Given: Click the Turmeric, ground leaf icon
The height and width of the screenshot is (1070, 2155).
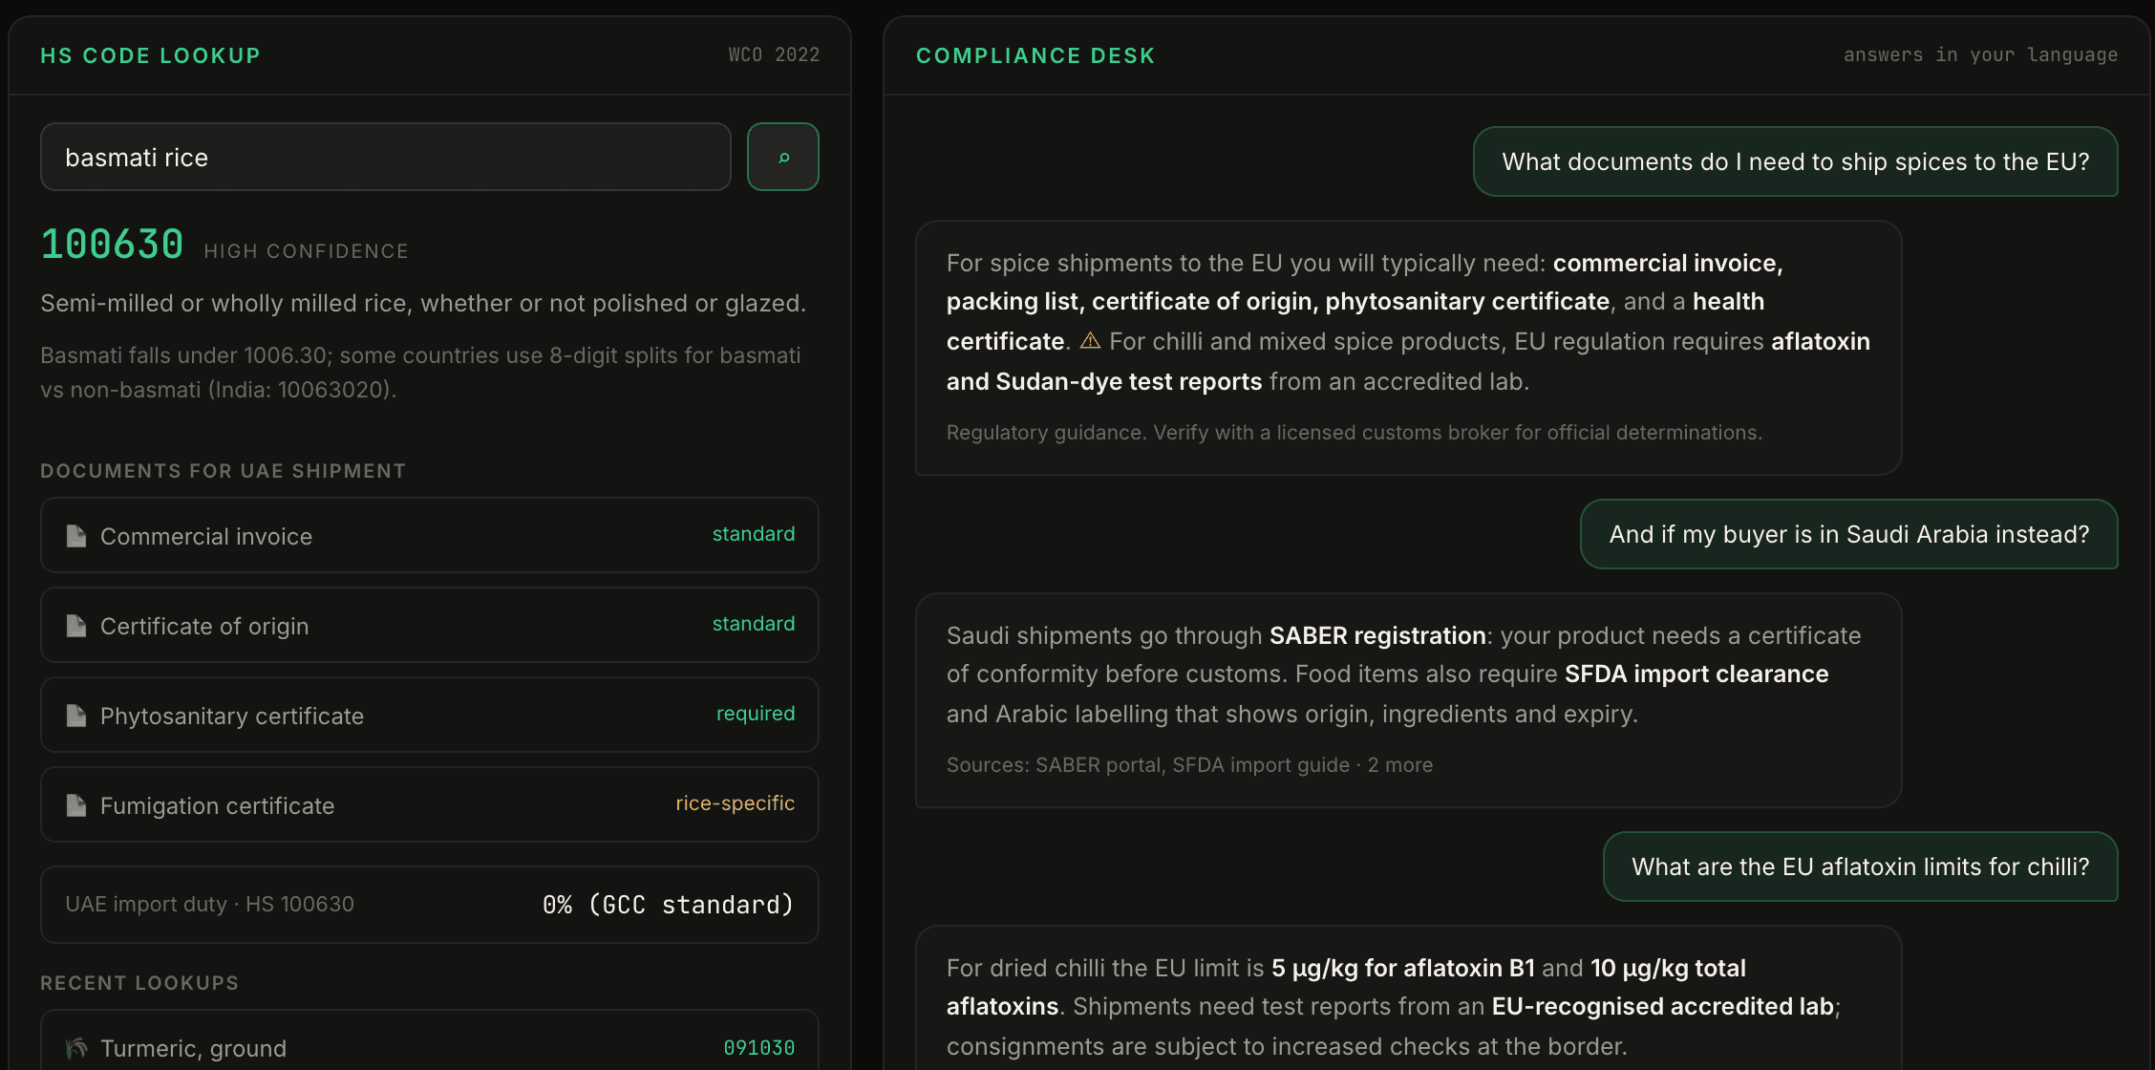Looking at the screenshot, I should pos(76,1048).
